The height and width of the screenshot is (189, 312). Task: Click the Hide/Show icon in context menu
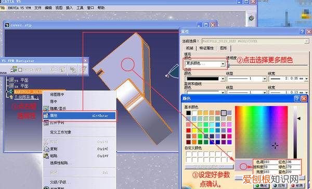[46, 109]
